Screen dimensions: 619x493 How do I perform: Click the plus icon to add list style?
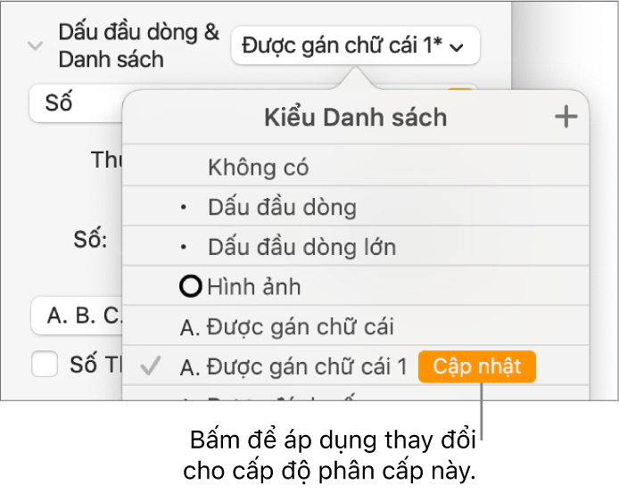(566, 117)
